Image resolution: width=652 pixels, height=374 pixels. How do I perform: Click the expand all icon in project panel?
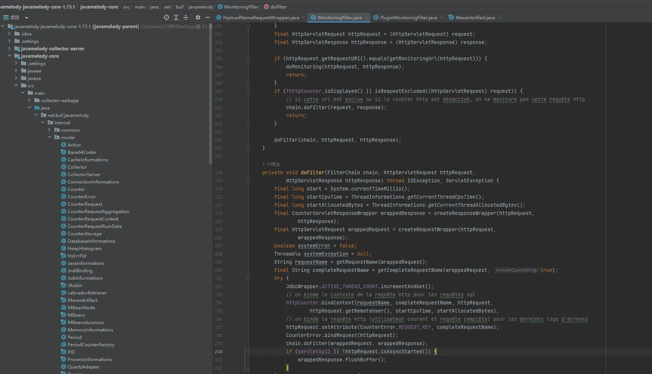(176, 17)
